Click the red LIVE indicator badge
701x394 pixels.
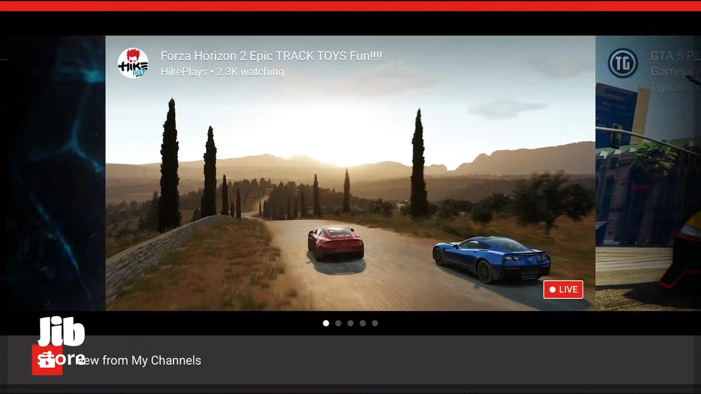coord(563,289)
